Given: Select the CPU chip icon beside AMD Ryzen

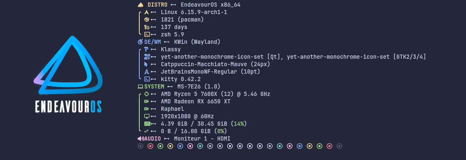Looking at the screenshot, I should (x=146, y=94).
